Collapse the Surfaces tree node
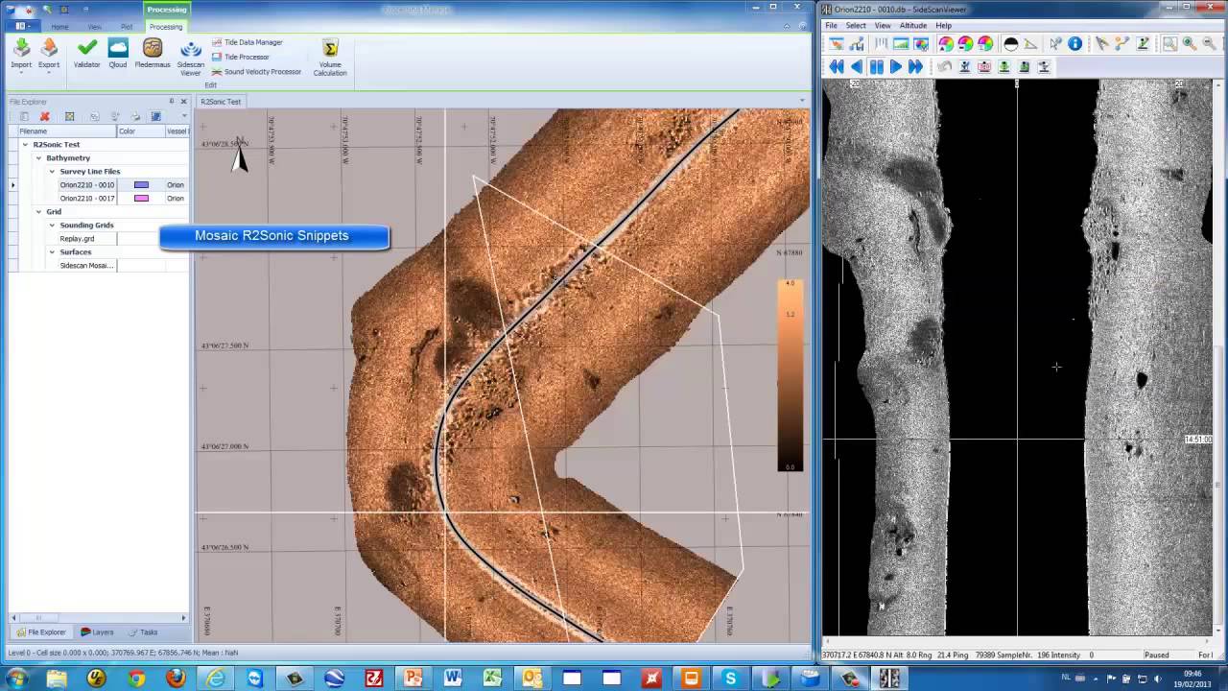 click(52, 252)
